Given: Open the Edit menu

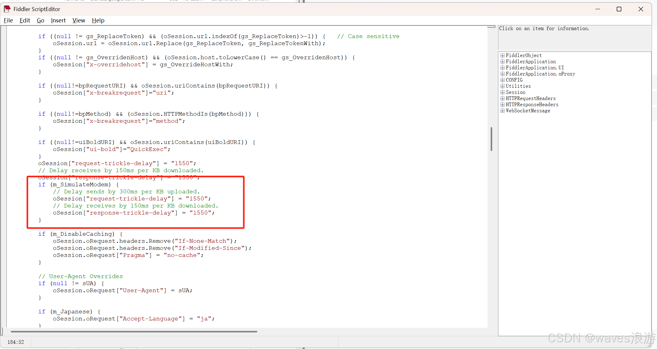Looking at the screenshot, I should point(25,20).
